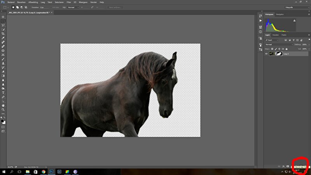The height and width of the screenshot is (175, 311).
Task: Switch to the Navigator tab
Action: (280, 14)
